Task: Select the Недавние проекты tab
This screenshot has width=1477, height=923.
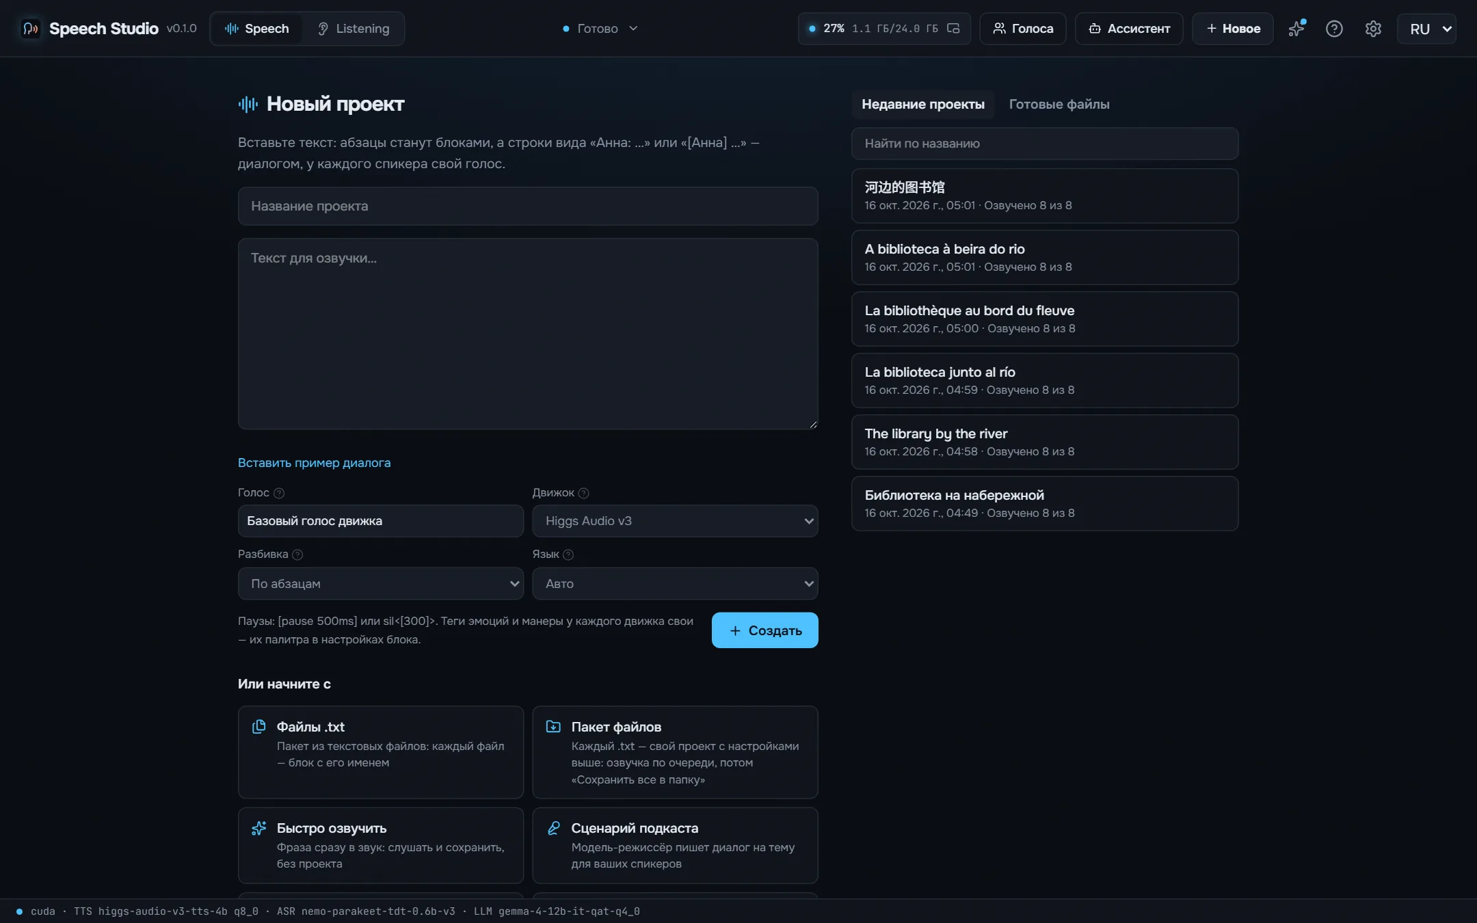Action: pos(923,105)
